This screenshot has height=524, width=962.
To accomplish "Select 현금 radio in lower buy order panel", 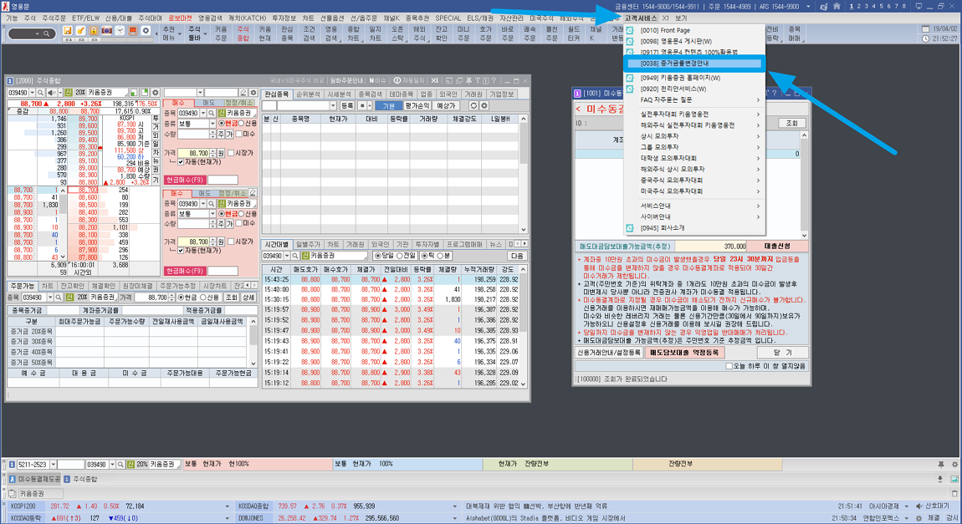I will click(x=222, y=214).
